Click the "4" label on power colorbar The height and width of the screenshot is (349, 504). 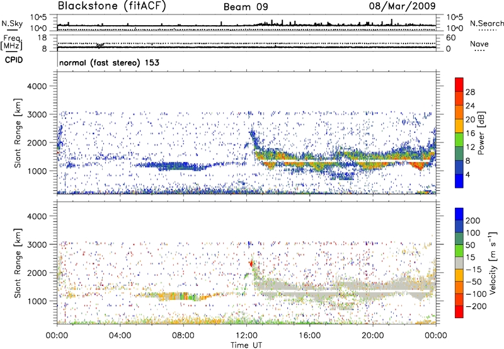tap(468, 174)
